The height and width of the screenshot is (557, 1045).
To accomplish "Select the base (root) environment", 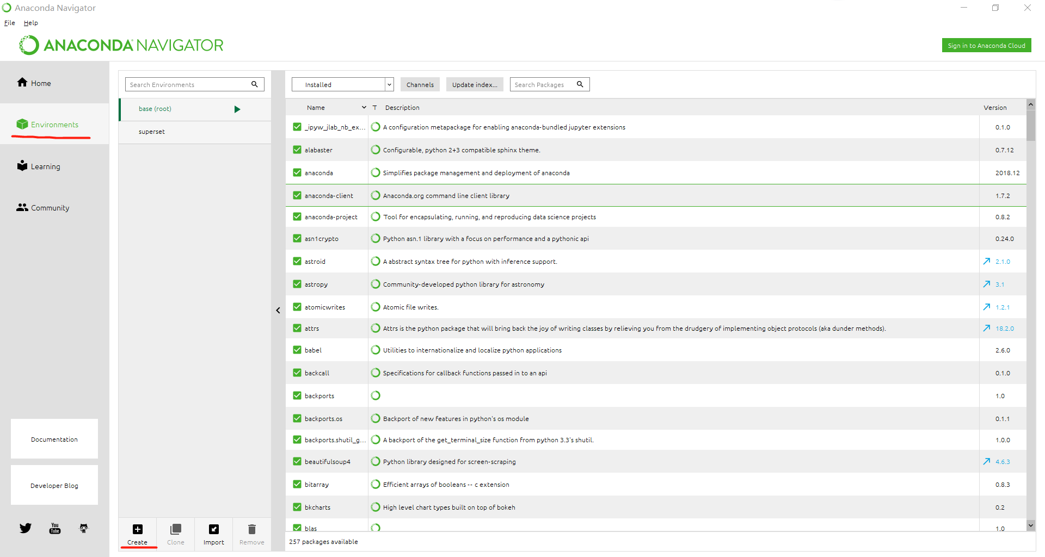I will coord(195,109).
